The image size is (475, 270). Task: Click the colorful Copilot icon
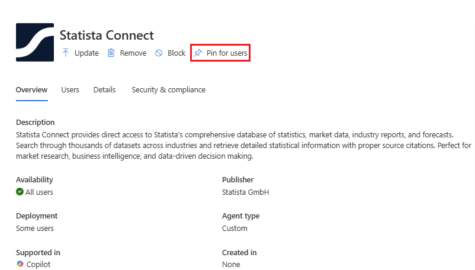20,264
